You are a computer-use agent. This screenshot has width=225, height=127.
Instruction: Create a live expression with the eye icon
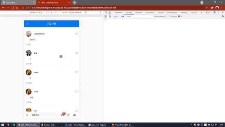click(x=123, y=17)
